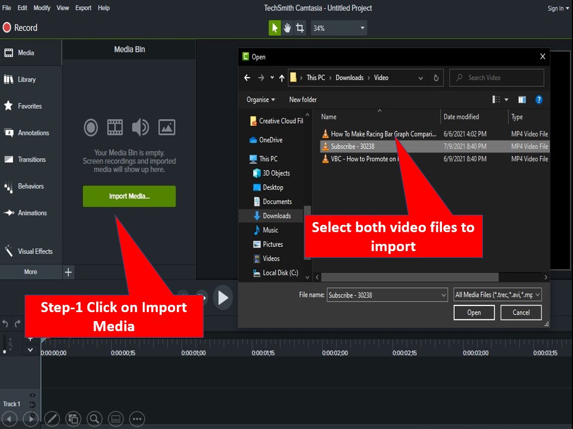The width and height of the screenshot is (573, 429).
Task: Open recent locations dropdown in Open dialog
Action: 272,78
